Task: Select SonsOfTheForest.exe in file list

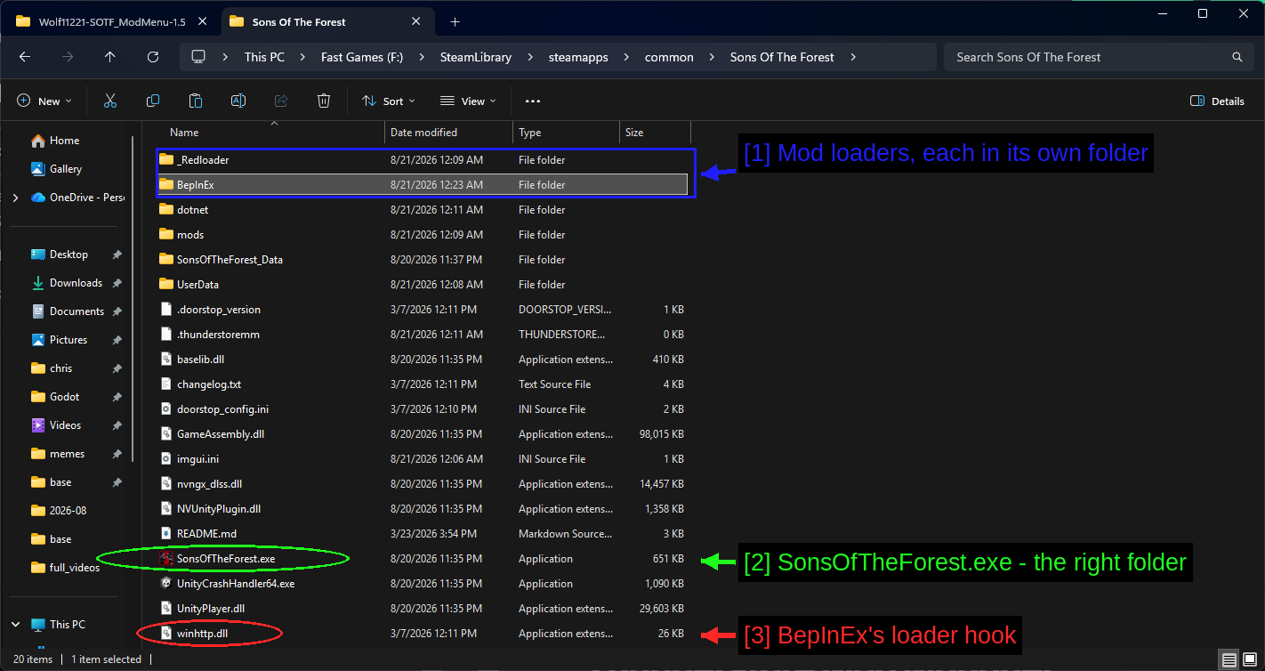Action: coord(226,559)
